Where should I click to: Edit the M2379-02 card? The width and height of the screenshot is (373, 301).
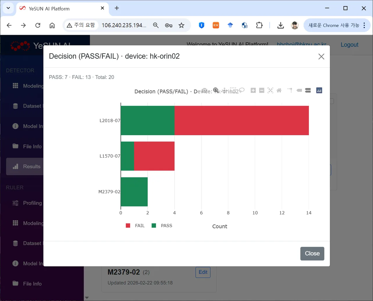tap(203, 272)
